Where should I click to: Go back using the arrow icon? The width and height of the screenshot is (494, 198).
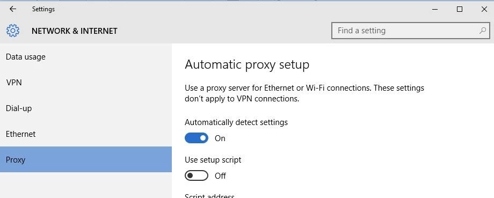(12, 9)
